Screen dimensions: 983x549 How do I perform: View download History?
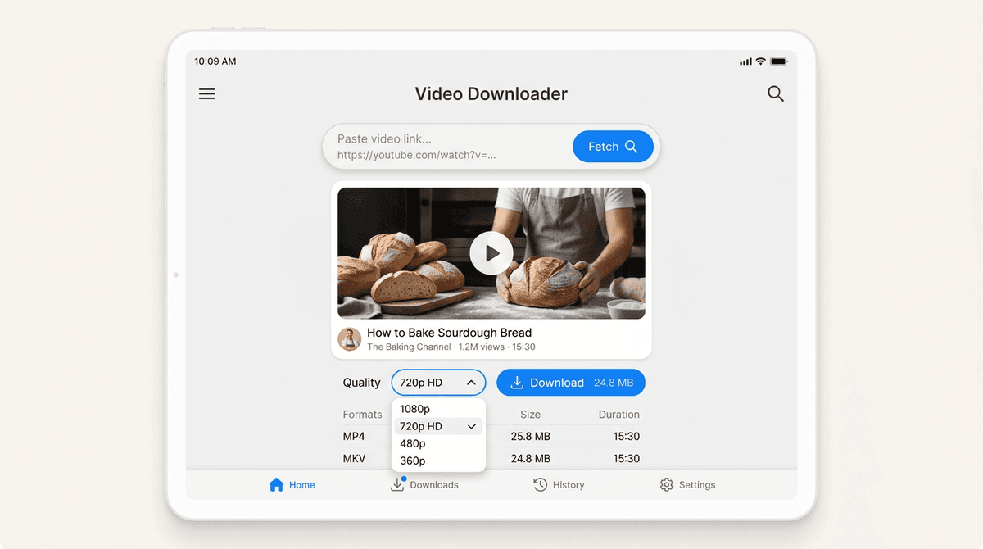pos(559,484)
